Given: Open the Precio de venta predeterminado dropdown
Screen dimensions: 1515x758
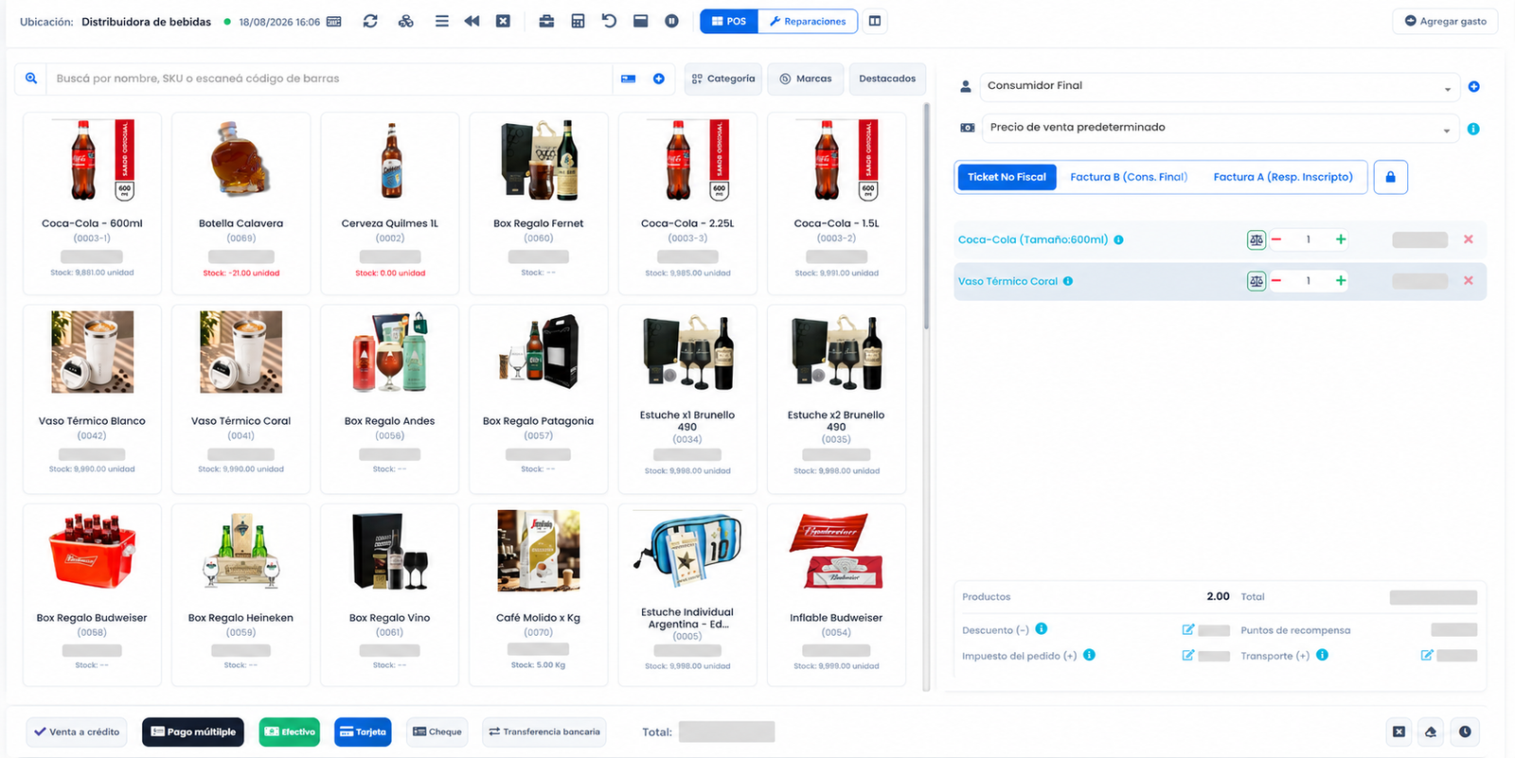Looking at the screenshot, I should point(1220,128).
